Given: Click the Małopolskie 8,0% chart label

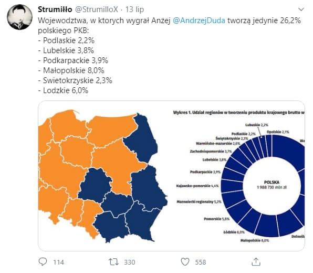Looking at the screenshot, I should click(x=255, y=240).
